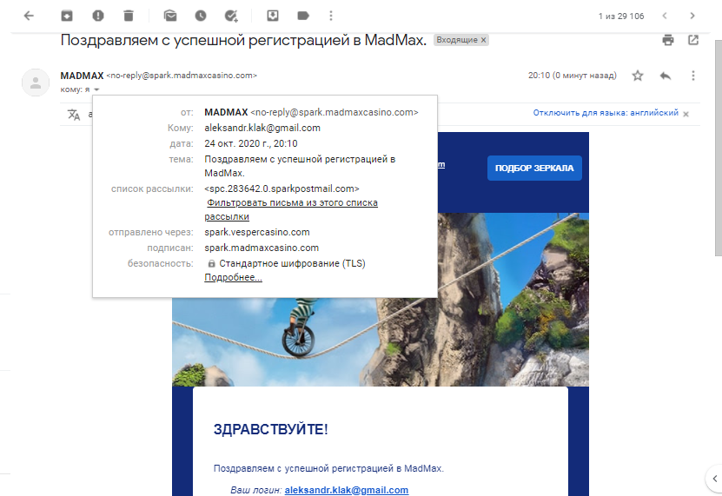Go to the newer email arrow

(665, 17)
